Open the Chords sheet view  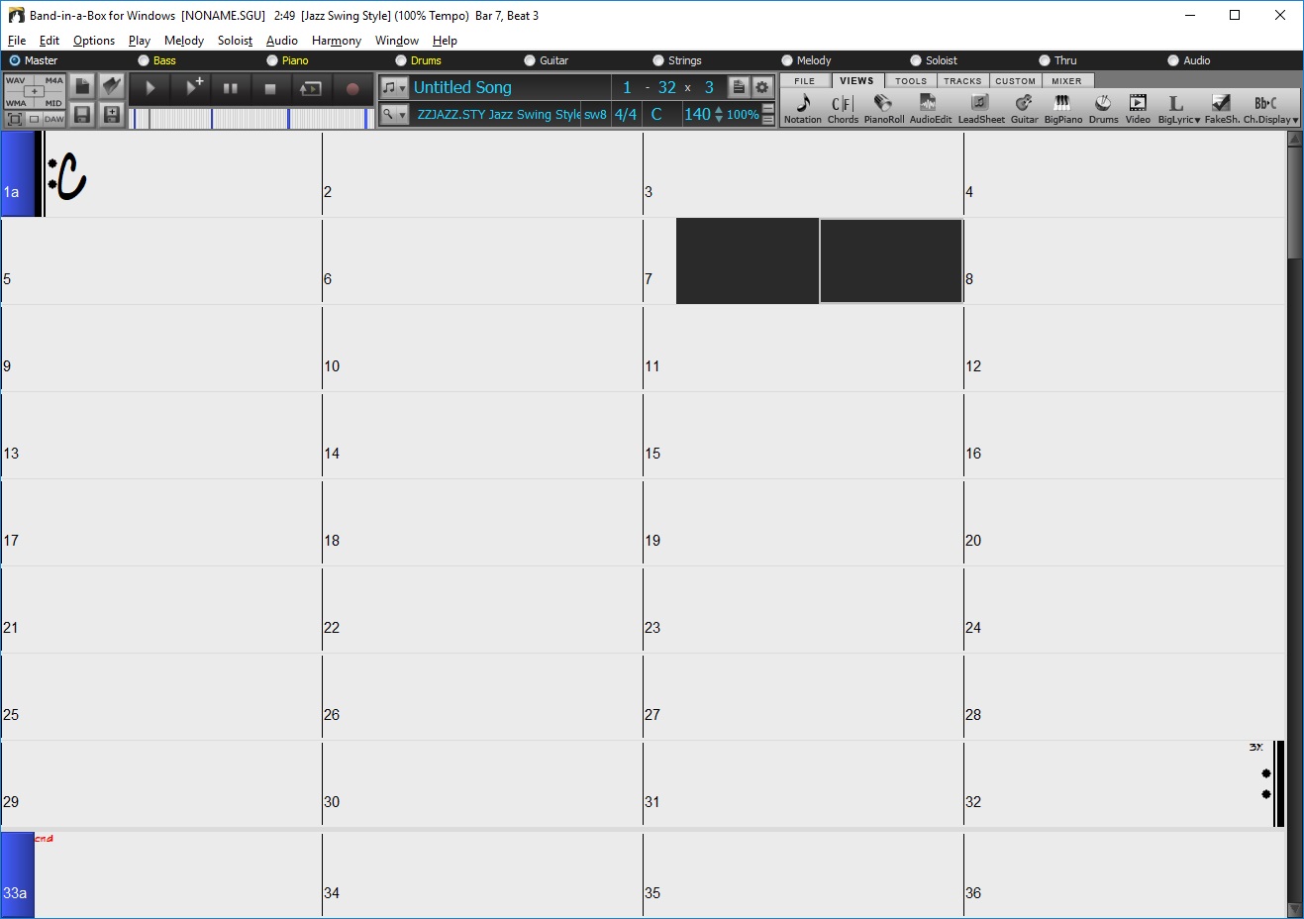coord(843,108)
